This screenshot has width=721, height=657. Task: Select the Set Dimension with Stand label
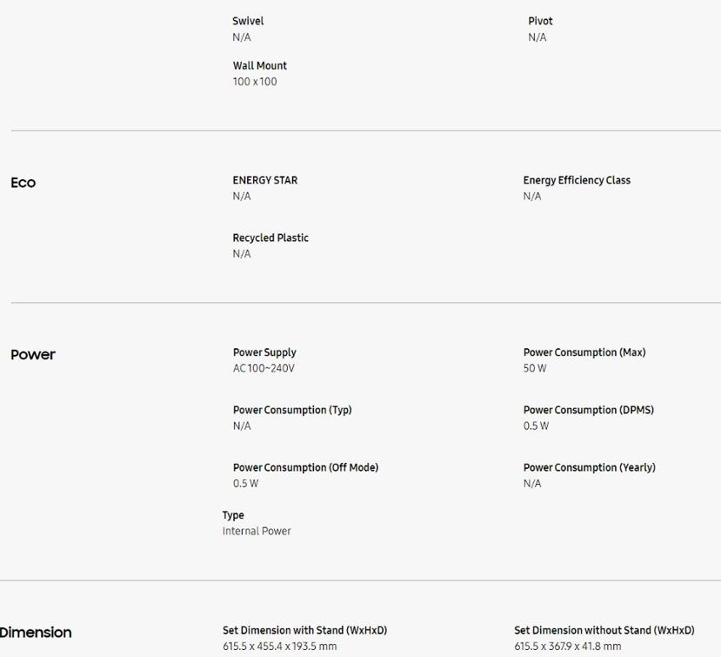[x=304, y=630]
